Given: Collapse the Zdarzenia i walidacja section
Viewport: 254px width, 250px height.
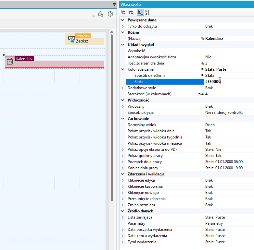Looking at the screenshot, I should 123,174.
